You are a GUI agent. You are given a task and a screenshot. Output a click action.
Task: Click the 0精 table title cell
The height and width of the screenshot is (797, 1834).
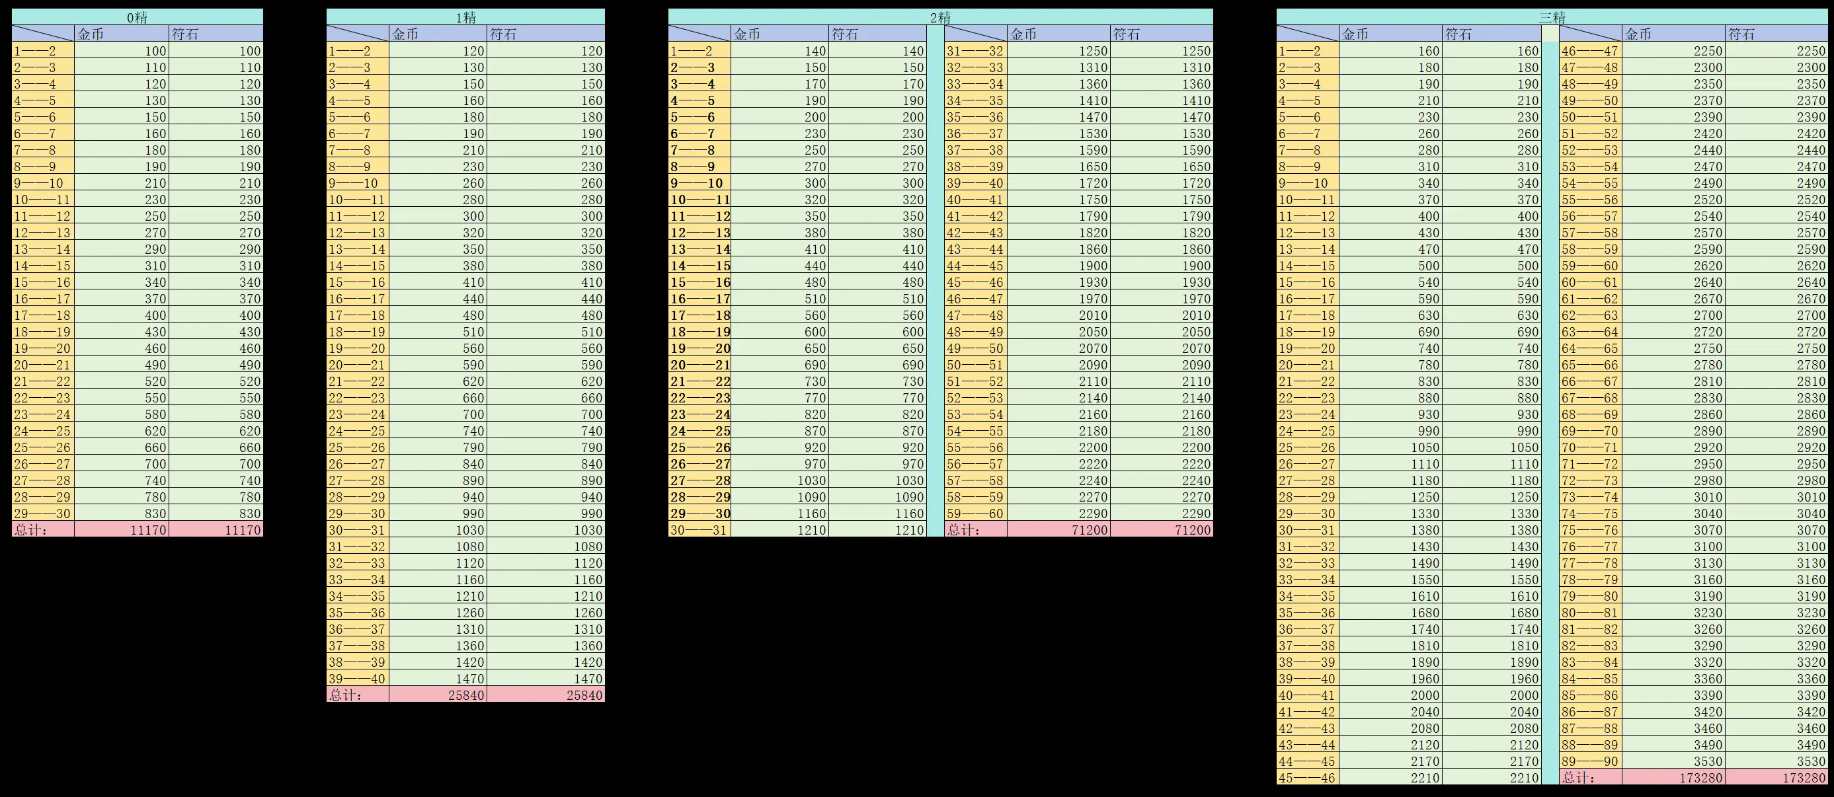[x=138, y=17]
